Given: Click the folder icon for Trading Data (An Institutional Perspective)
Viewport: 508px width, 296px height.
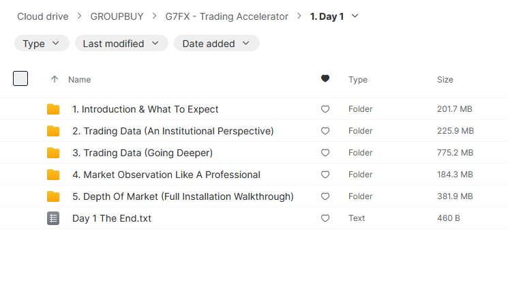Looking at the screenshot, I should tap(53, 131).
